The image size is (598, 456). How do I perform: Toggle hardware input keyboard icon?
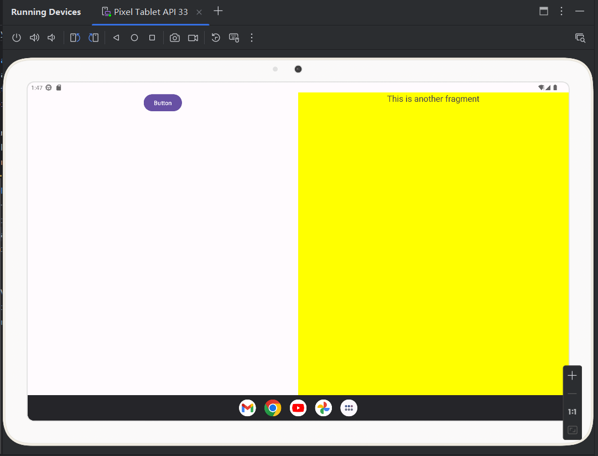pyautogui.click(x=234, y=38)
